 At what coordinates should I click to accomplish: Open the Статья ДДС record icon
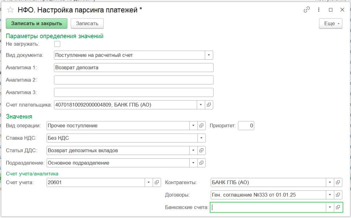coord(202,150)
